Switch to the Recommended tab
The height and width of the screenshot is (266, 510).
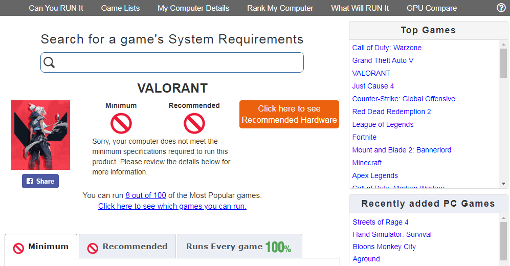pos(127,247)
